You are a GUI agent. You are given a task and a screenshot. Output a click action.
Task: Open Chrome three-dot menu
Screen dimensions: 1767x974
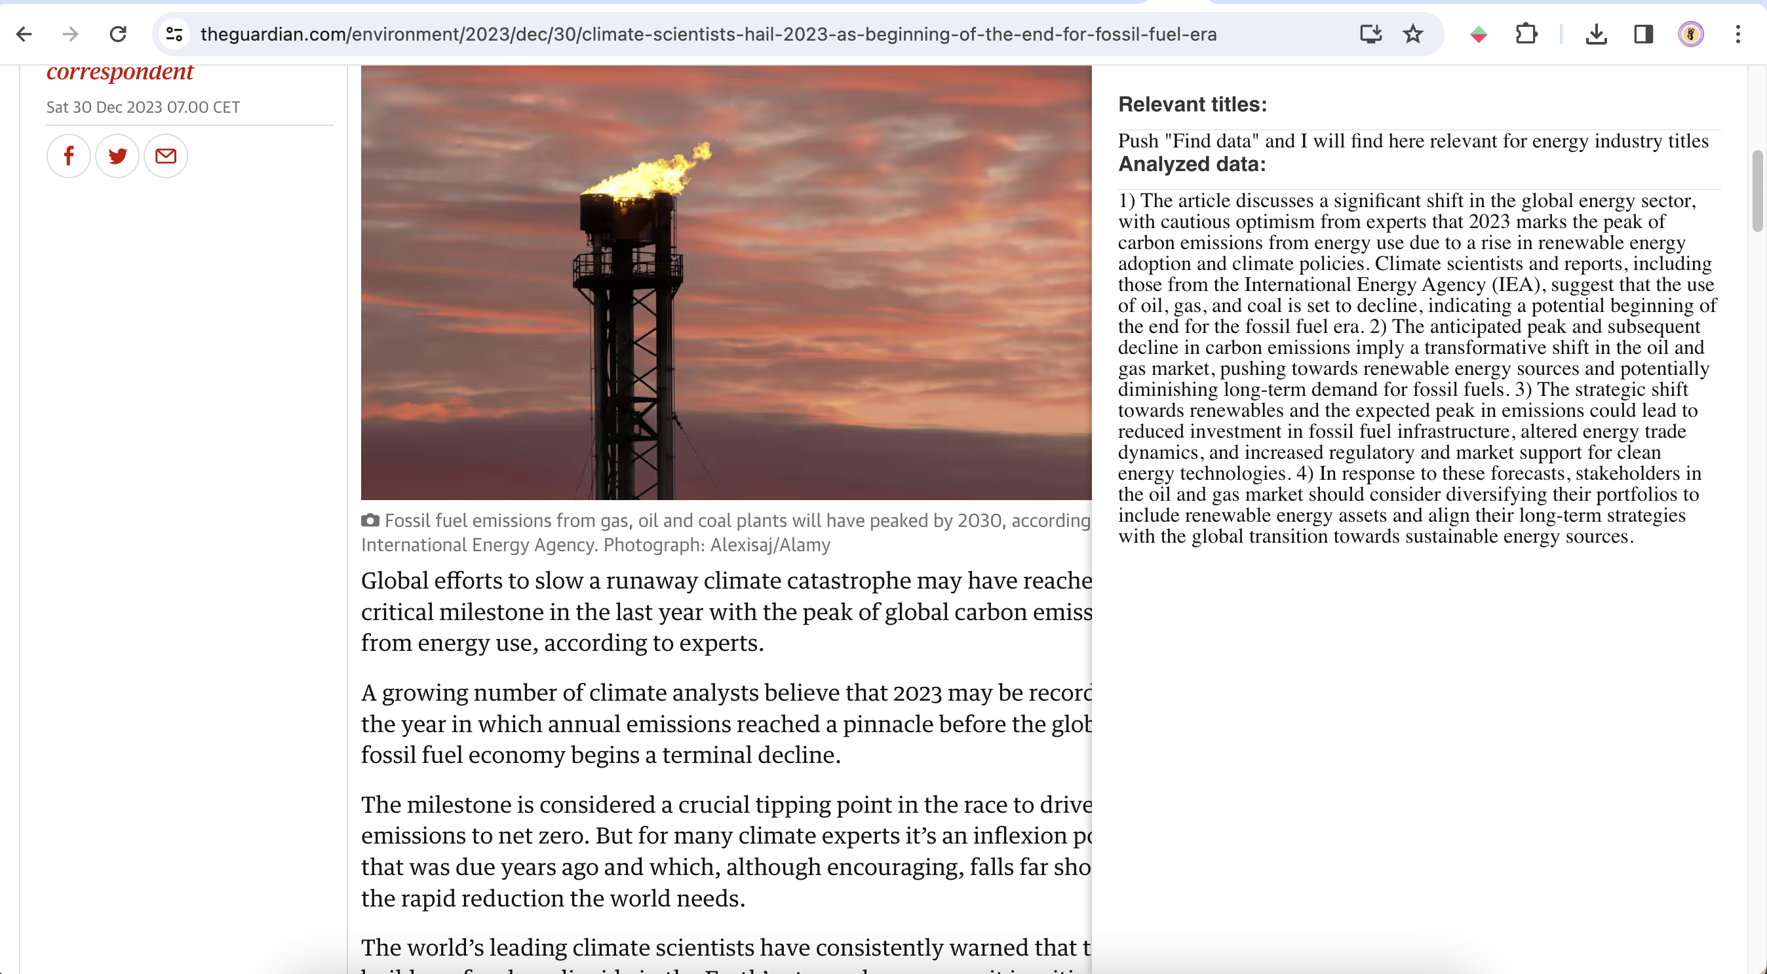pyautogui.click(x=1738, y=33)
